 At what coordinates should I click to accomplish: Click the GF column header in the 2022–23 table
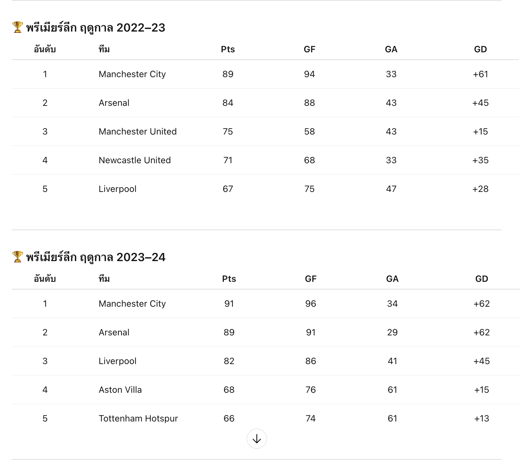coord(309,49)
